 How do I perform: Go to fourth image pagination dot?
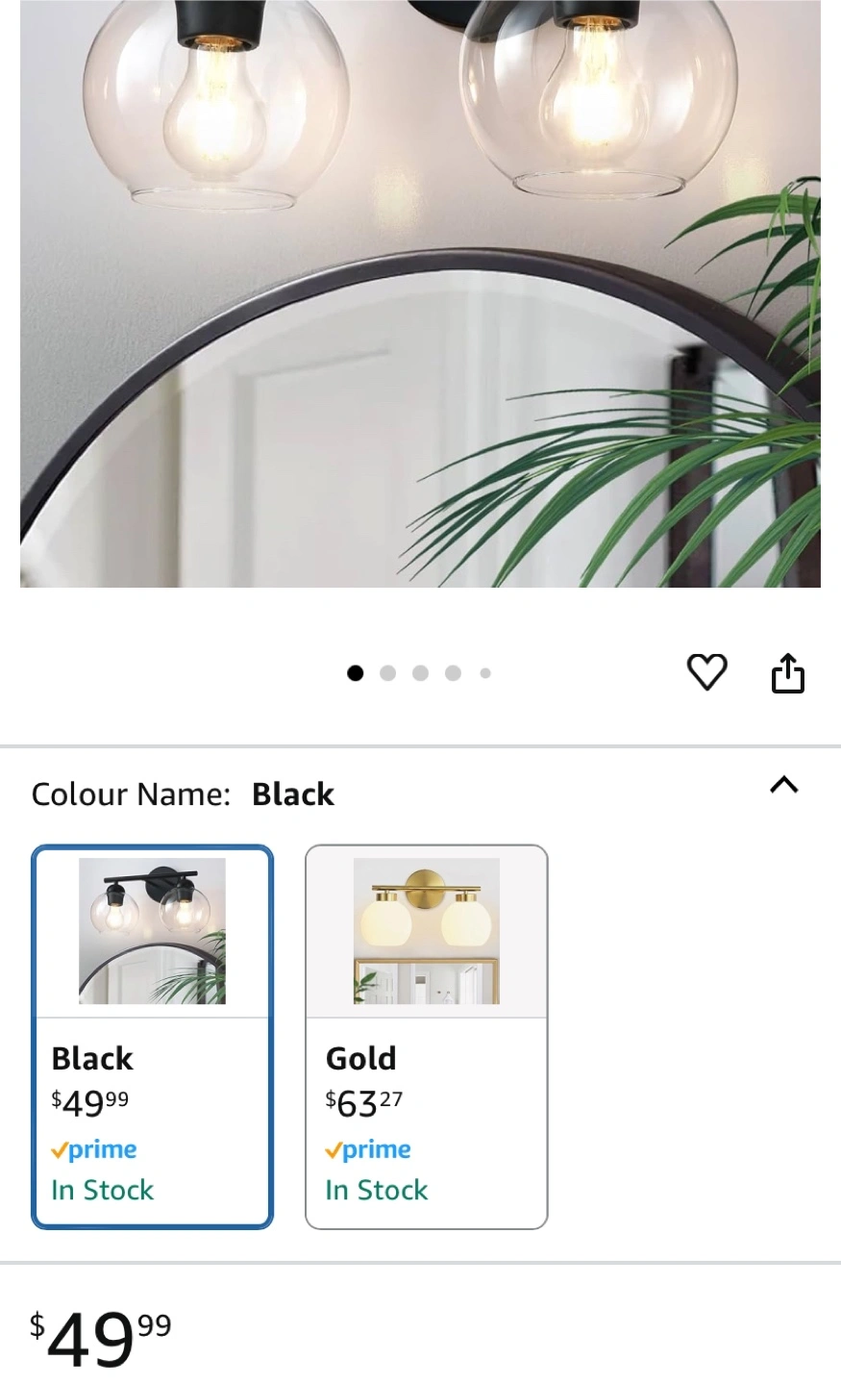[454, 673]
